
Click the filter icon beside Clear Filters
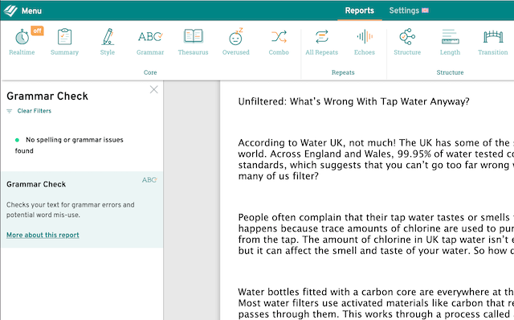pos(10,111)
